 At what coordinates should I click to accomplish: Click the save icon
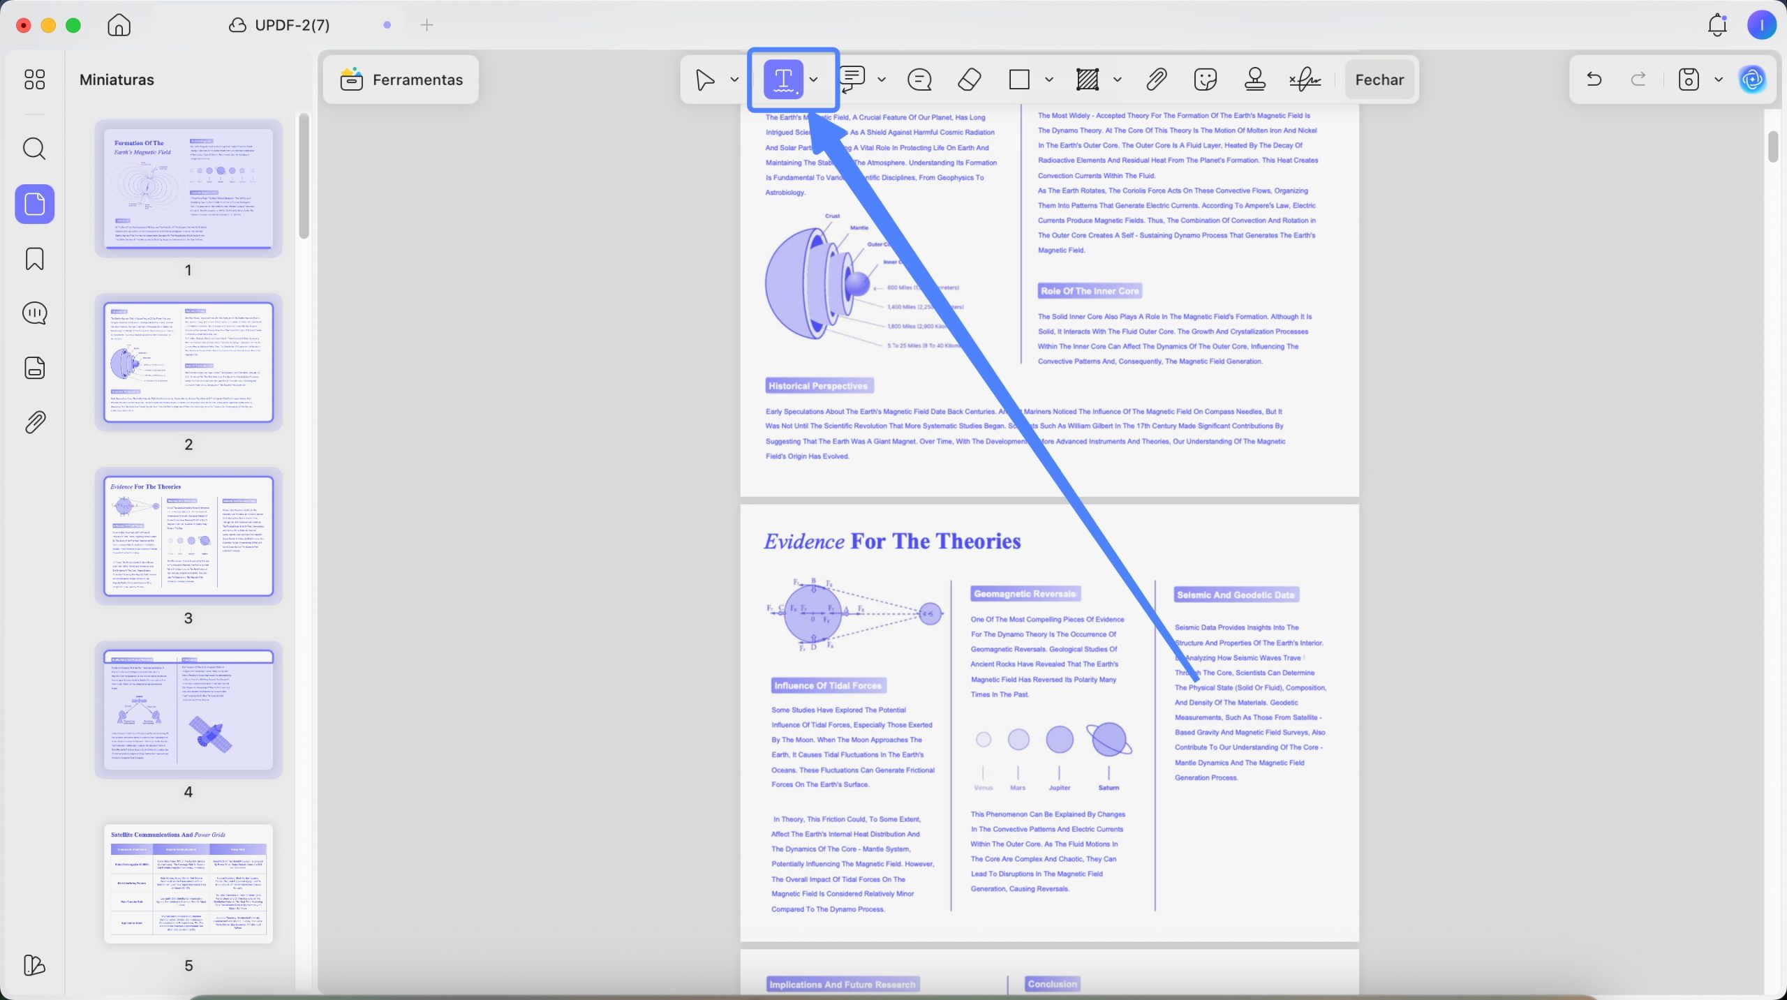pos(1689,80)
